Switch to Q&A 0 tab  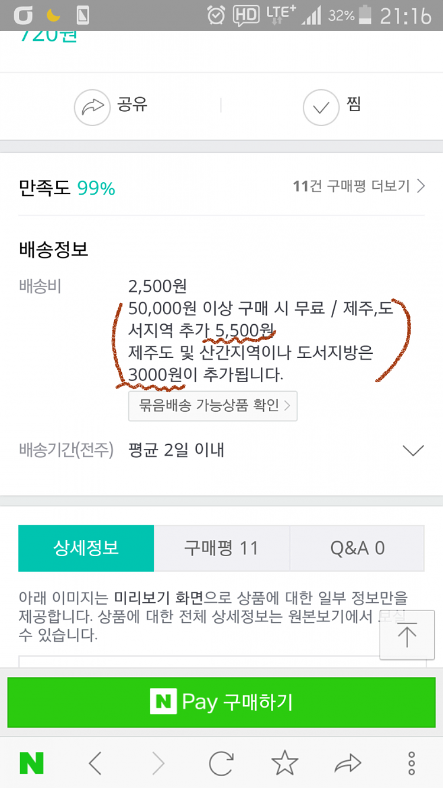[357, 548]
